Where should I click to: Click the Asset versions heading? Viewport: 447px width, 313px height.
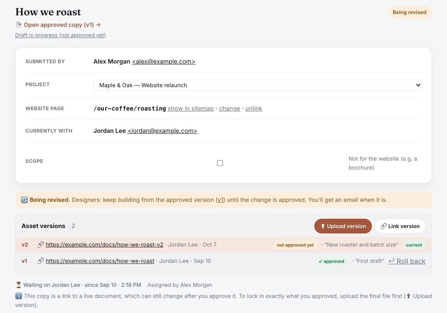[x=43, y=226]
